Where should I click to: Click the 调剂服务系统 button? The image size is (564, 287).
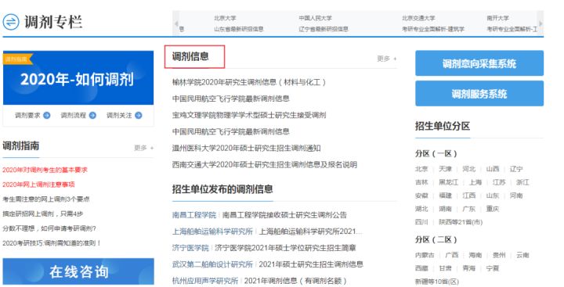pos(479,93)
